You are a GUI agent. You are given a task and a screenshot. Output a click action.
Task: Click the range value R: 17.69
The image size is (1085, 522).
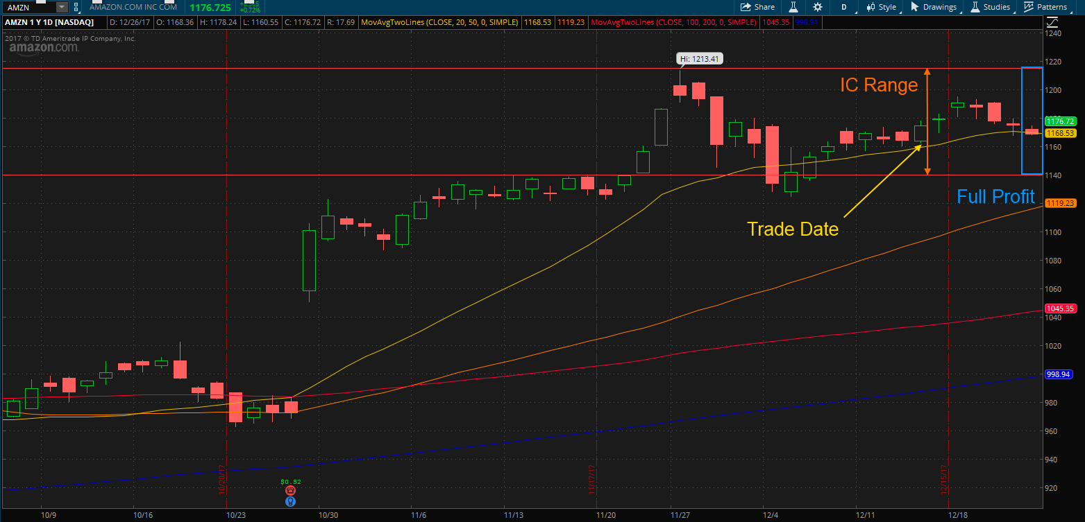(x=342, y=22)
